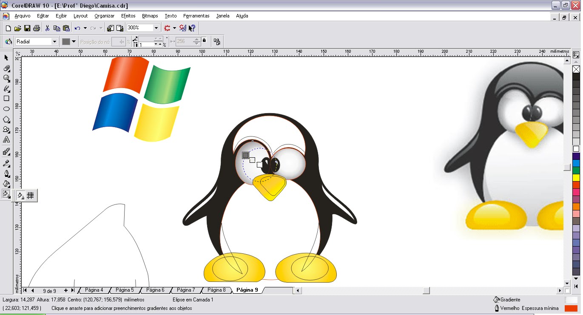Undo the last action
583x315 pixels.
(x=77, y=28)
